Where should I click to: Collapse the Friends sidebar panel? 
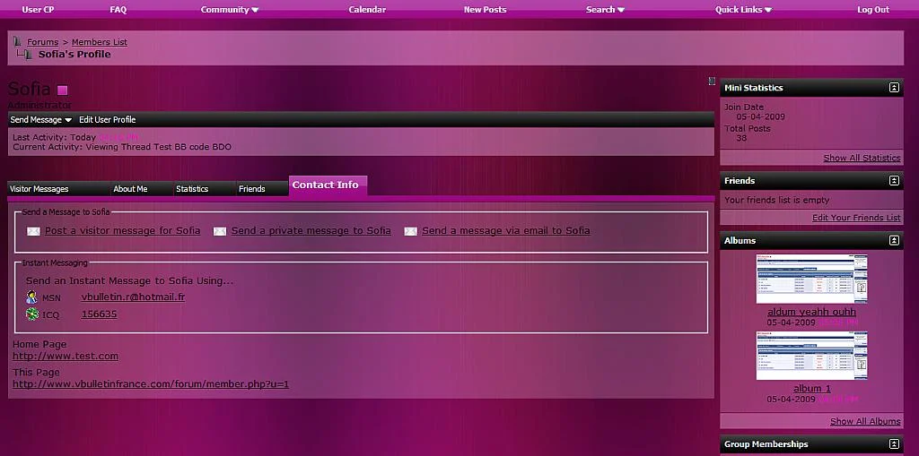pyautogui.click(x=894, y=181)
